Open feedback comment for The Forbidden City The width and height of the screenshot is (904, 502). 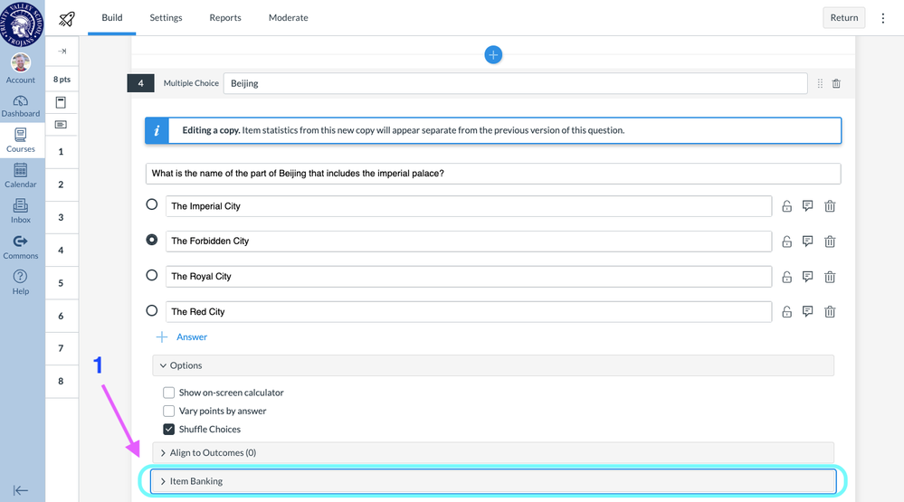click(x=808, y=242)
